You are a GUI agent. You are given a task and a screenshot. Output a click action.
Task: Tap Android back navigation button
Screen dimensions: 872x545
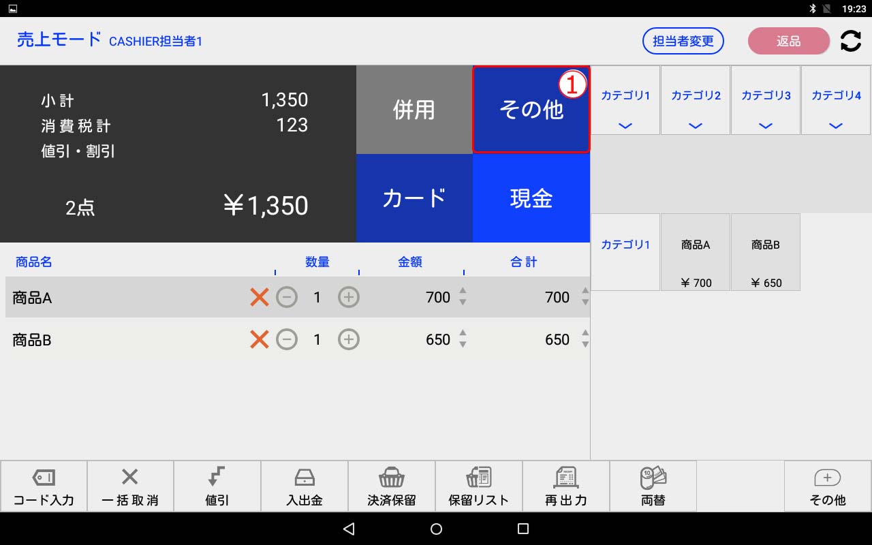coord(349,529)
